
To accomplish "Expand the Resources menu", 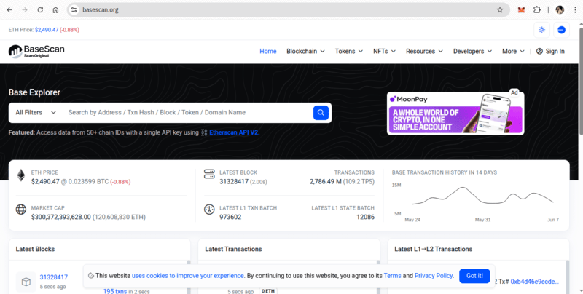I will tap(424, 51).
